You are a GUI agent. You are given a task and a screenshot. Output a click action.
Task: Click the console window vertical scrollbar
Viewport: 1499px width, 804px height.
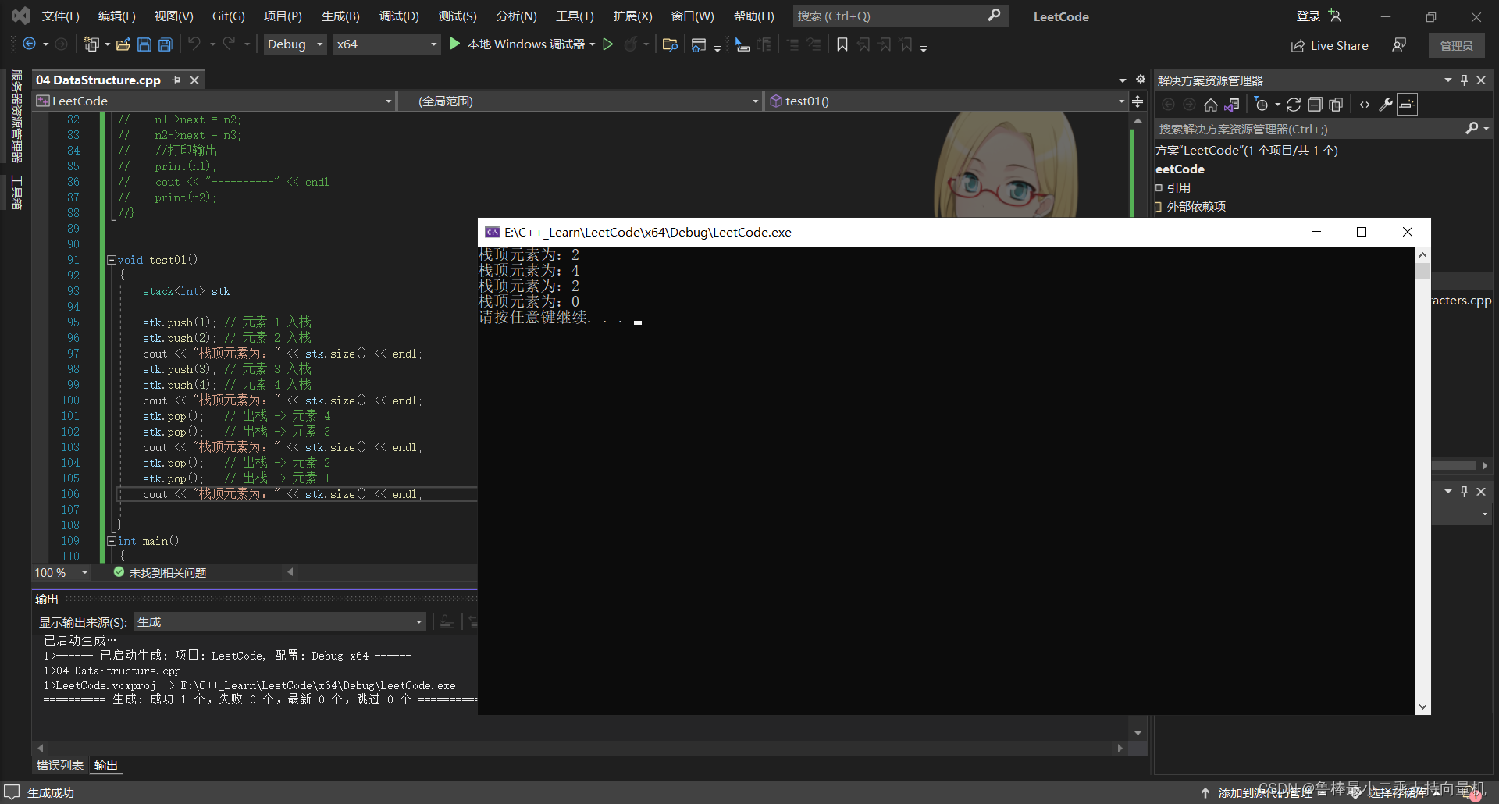[x=1422, y=480]
